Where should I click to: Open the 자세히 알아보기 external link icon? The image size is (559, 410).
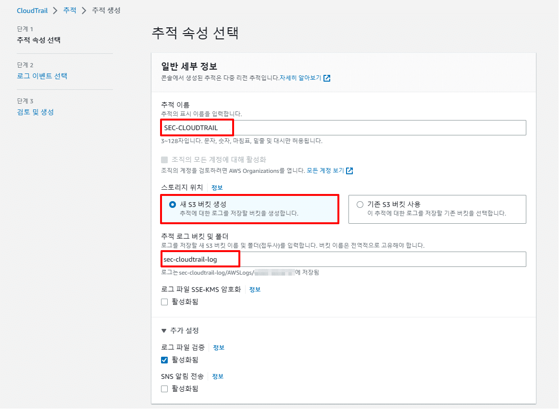(327, 78)
